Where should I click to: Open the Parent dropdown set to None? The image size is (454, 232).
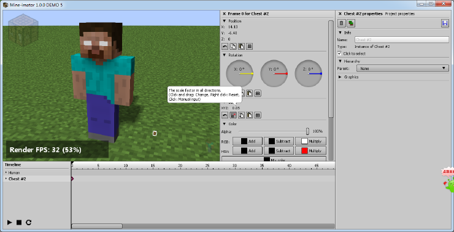coord(402,69)
